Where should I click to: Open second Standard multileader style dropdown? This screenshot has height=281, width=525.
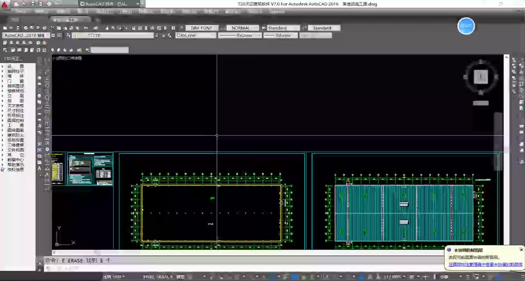324,28
